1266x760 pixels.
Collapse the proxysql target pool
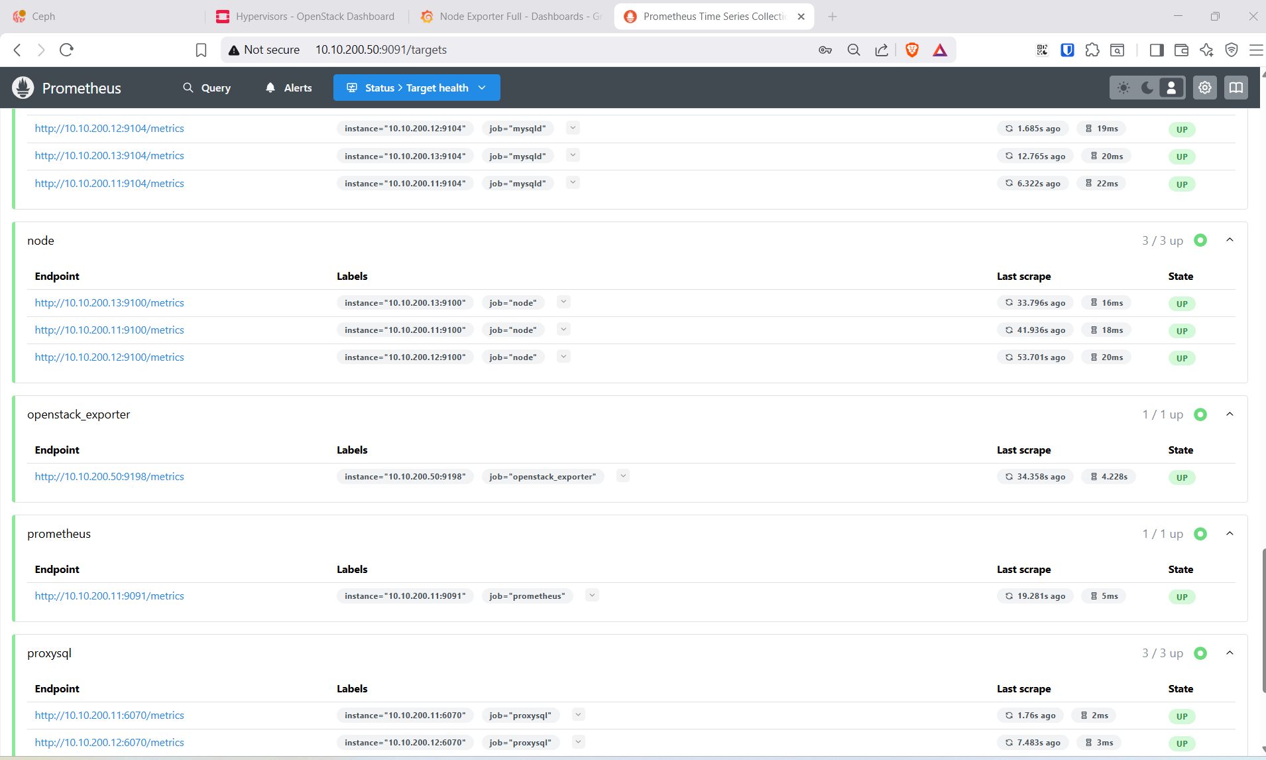[1230, 653]
